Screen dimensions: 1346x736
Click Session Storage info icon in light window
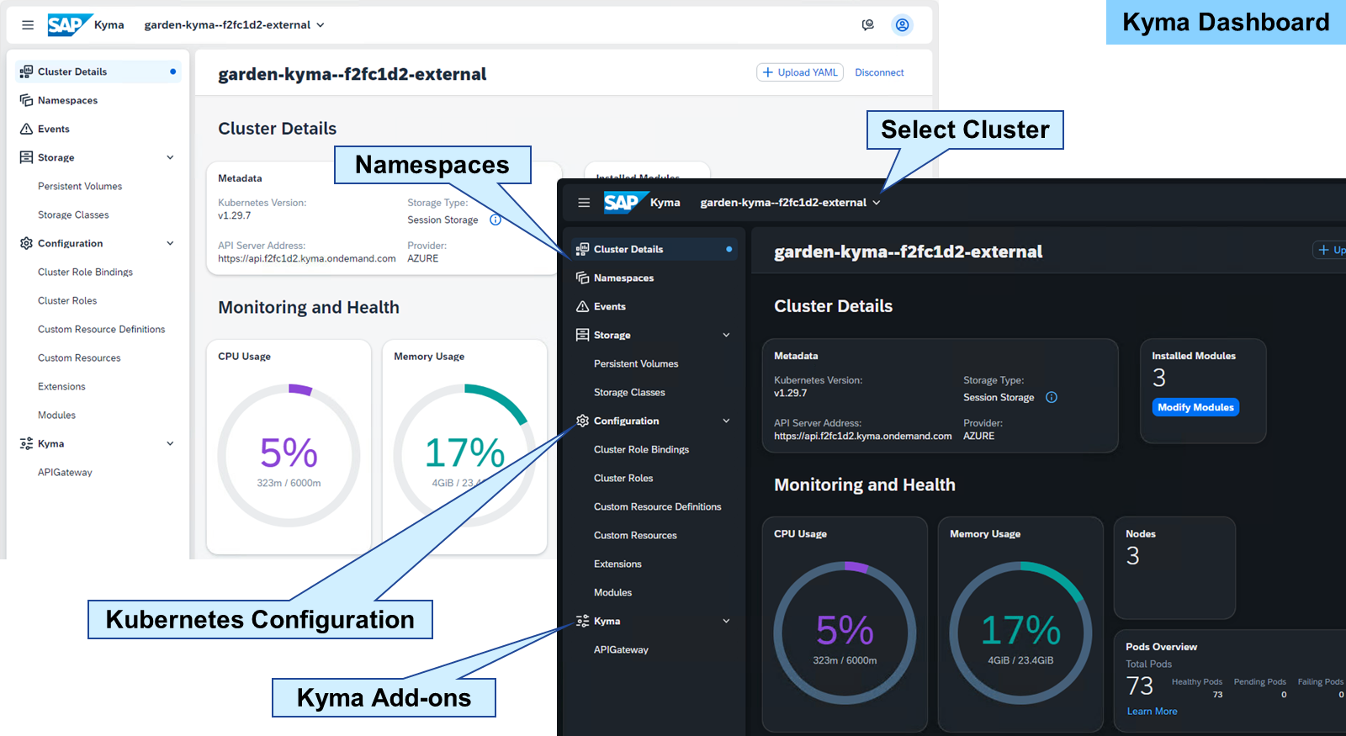[495, 220]
